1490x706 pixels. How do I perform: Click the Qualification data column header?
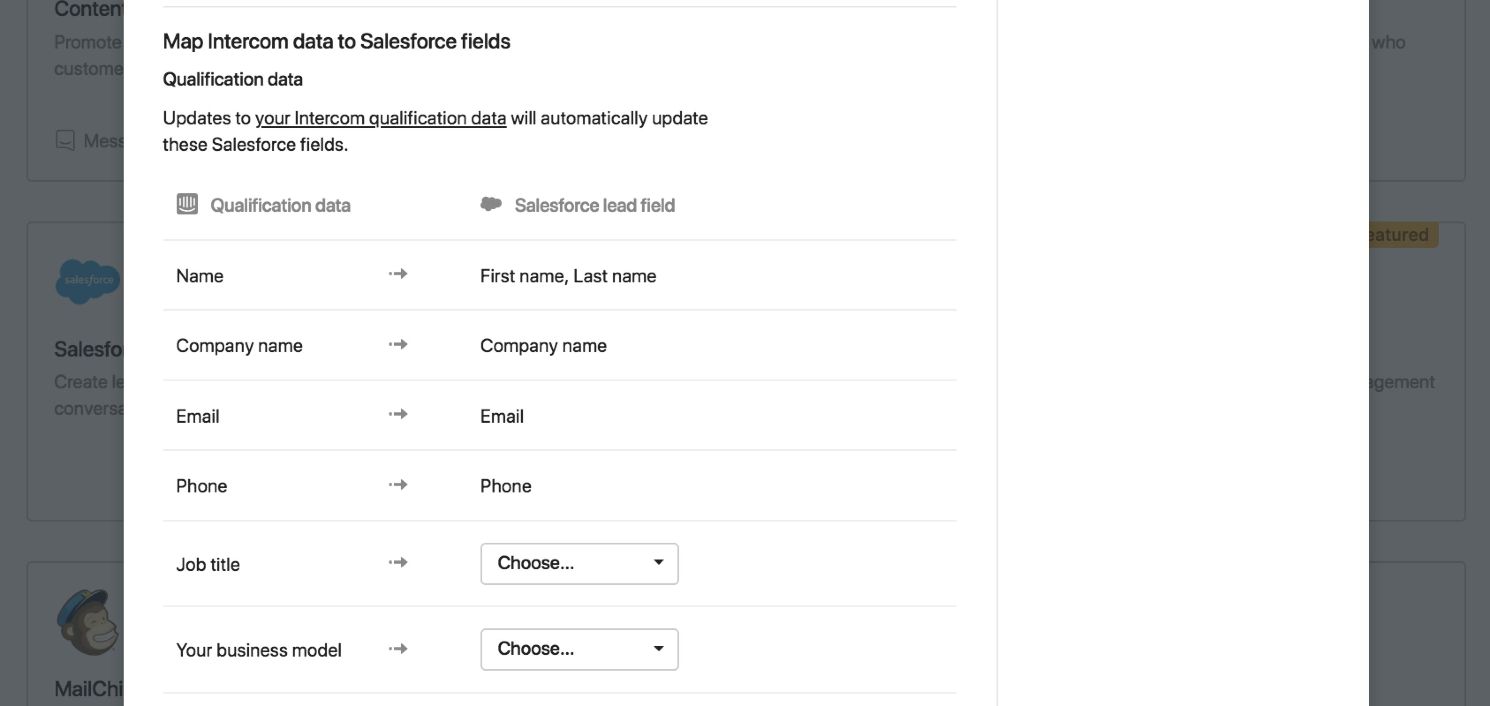280,205
